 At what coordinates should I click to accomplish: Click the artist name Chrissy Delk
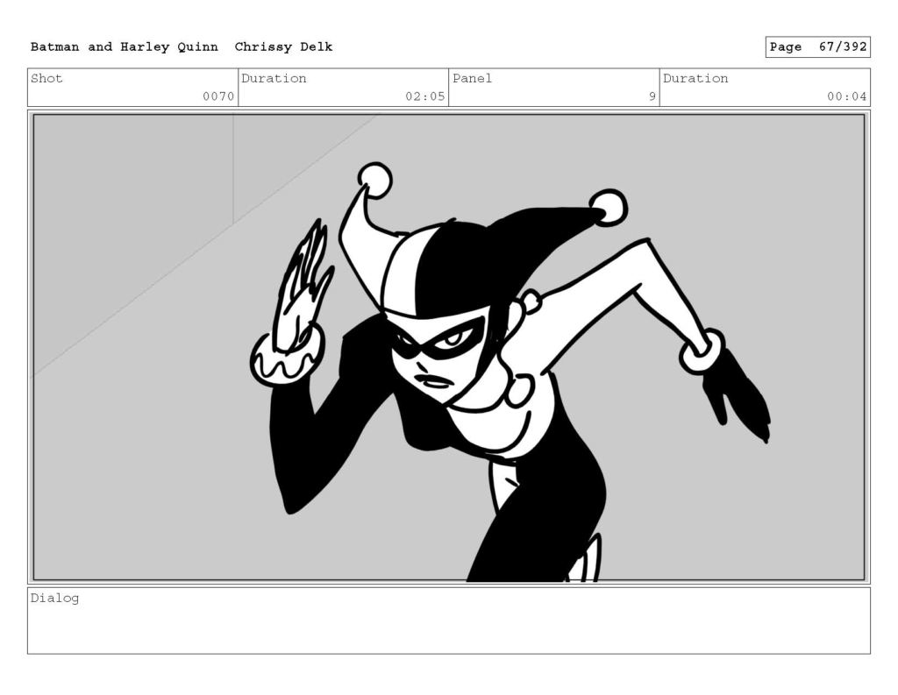283,47
